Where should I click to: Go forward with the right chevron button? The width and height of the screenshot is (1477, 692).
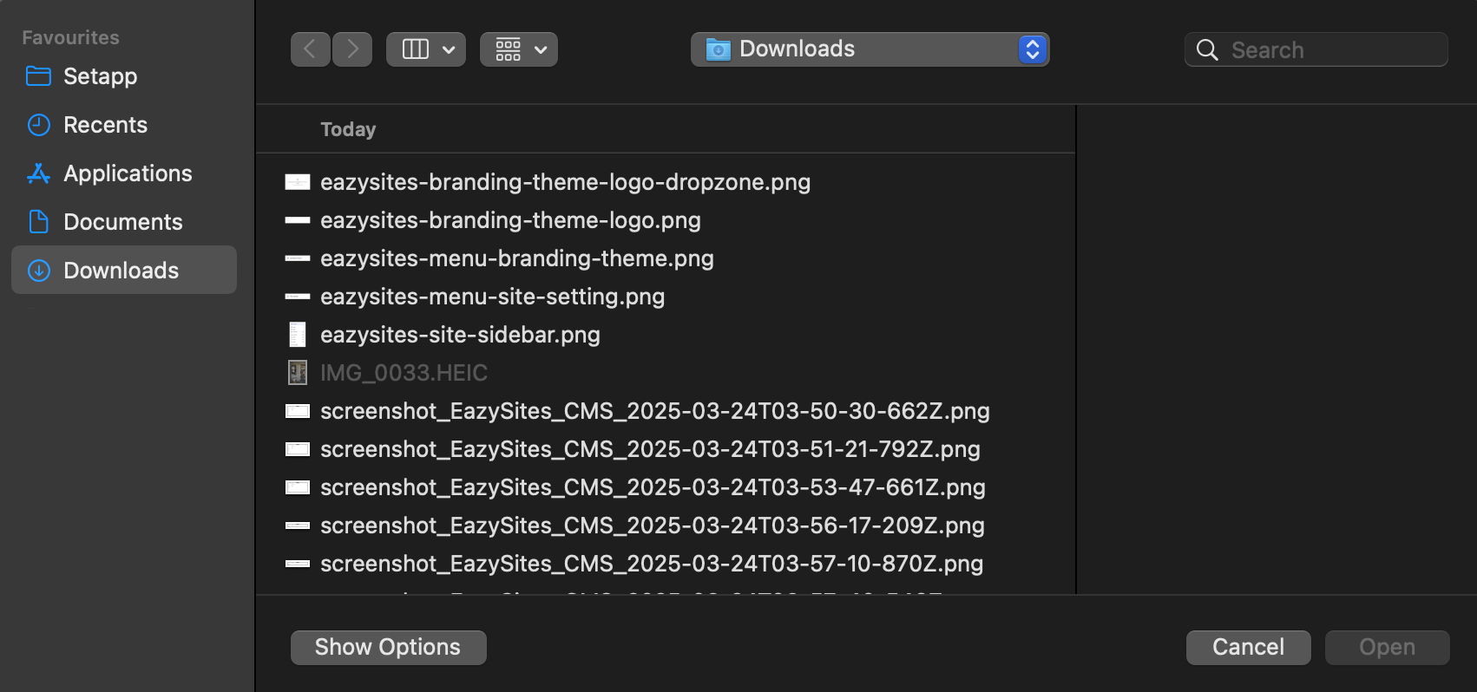pos(352,49)
